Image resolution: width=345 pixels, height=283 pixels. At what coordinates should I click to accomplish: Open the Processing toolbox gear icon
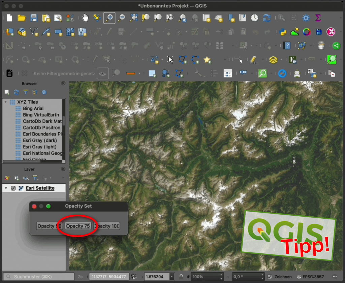[x=306, y=18]
